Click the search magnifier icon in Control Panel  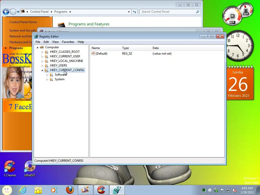[x=198, y=12]
